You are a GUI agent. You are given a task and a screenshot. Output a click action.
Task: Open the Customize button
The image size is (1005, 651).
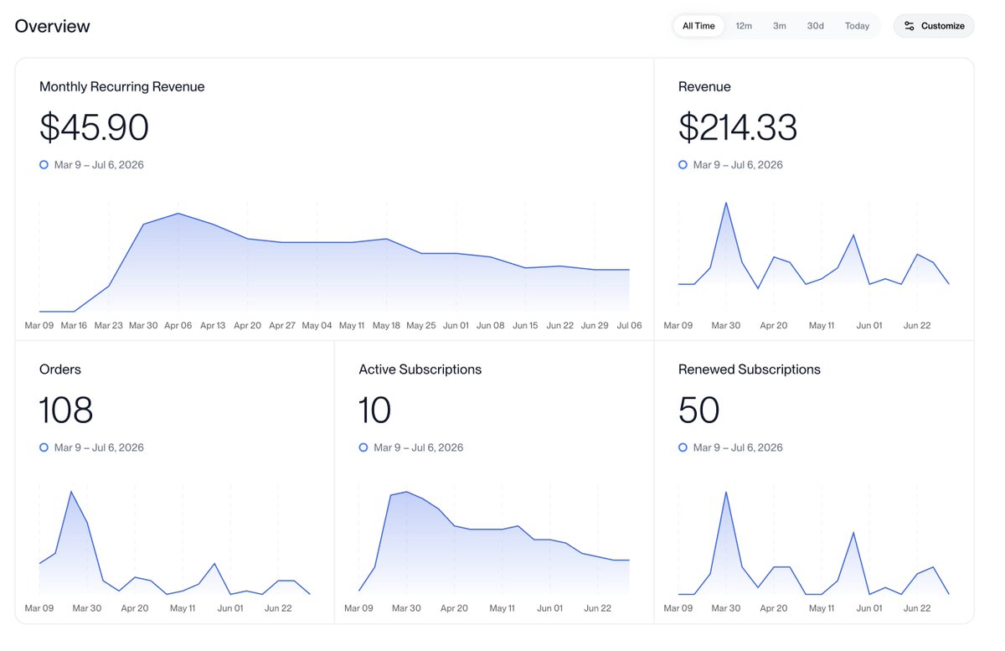(934, 26)
